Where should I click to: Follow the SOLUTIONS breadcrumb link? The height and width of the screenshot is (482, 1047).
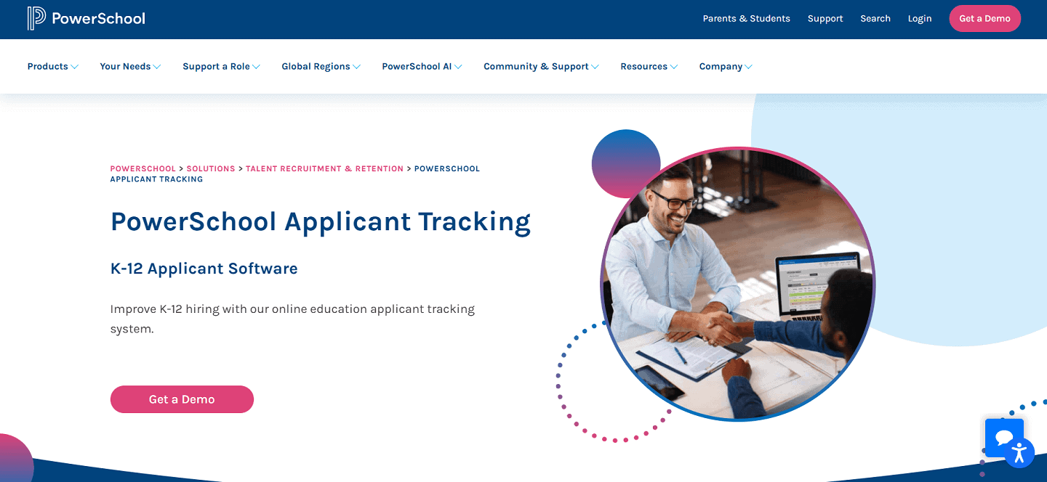[211, 168]
